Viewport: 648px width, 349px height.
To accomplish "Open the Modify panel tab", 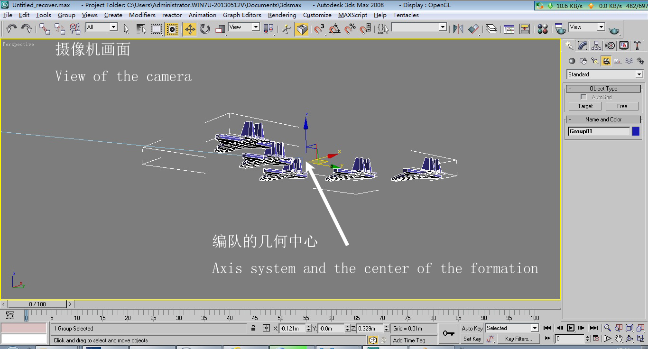I will pos(583,46).
